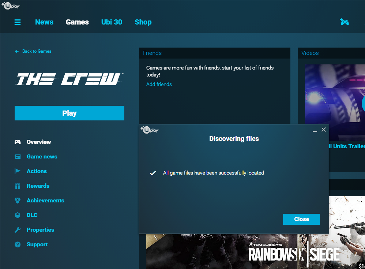Open the DLC section
Image resolution: width=365 pixels, height=269 pixels.
point(32,215)
